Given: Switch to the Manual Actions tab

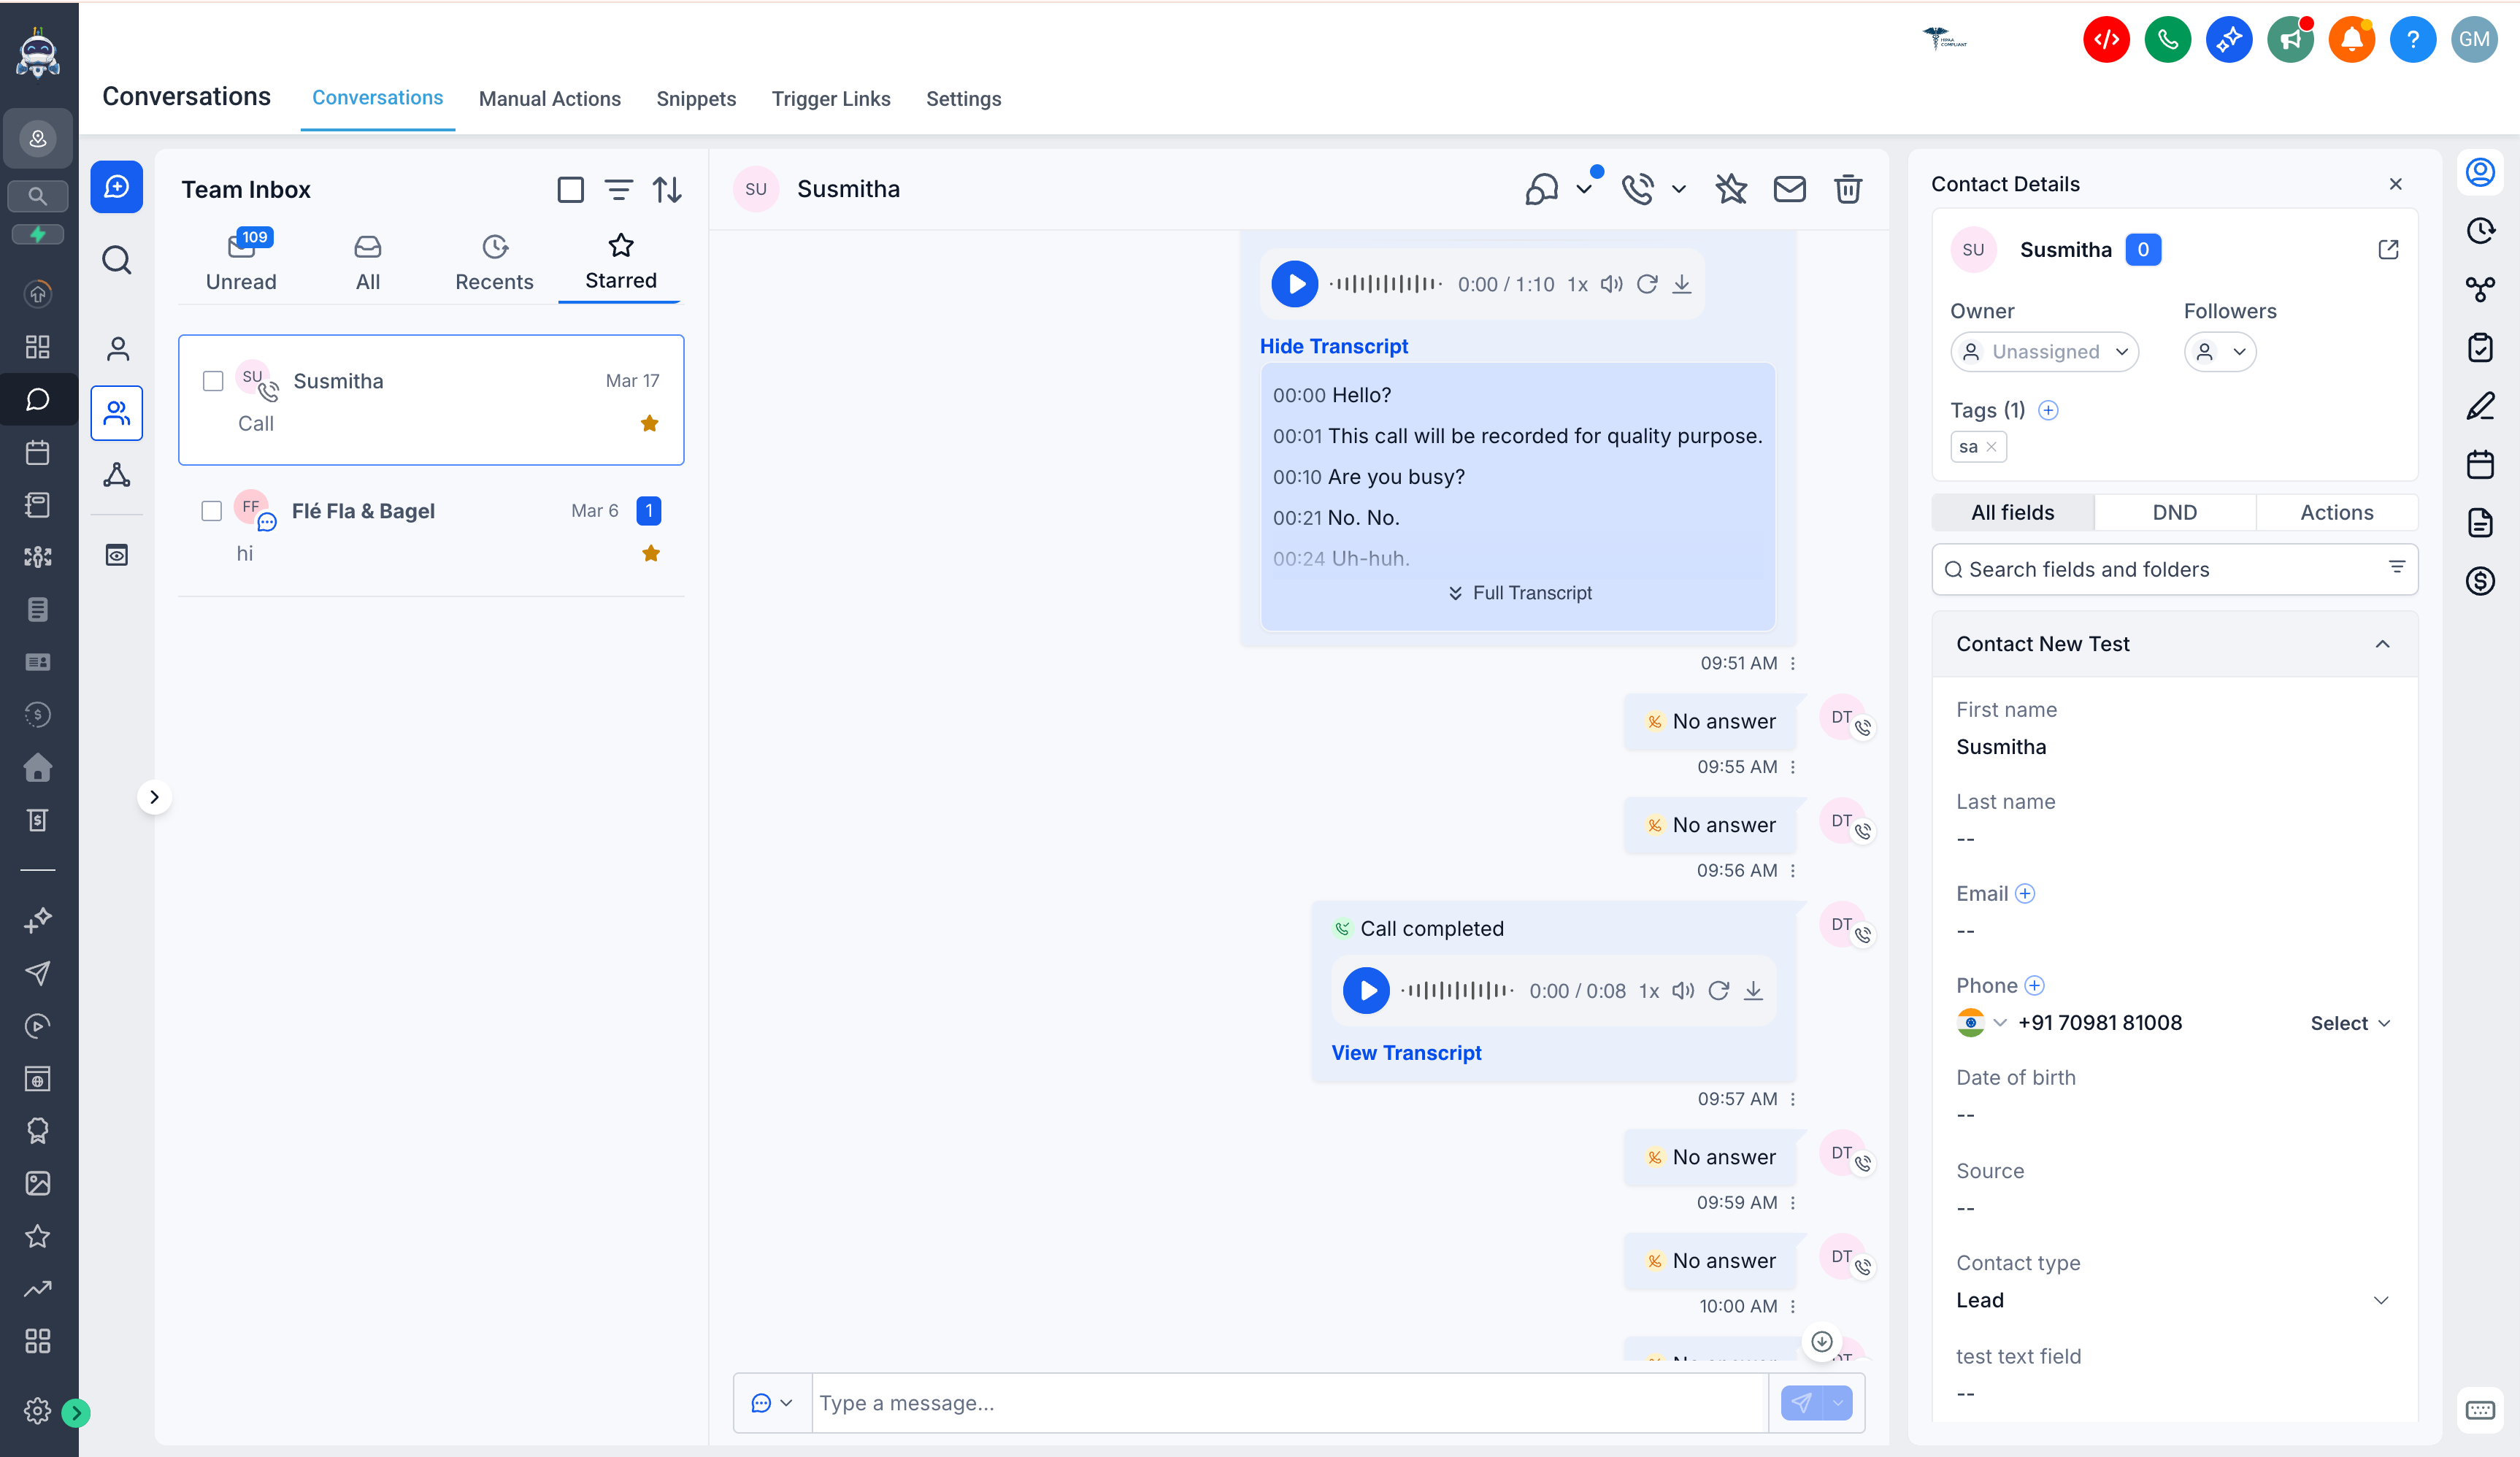Looking at the screenshot, I should click(x=550, y=98).
